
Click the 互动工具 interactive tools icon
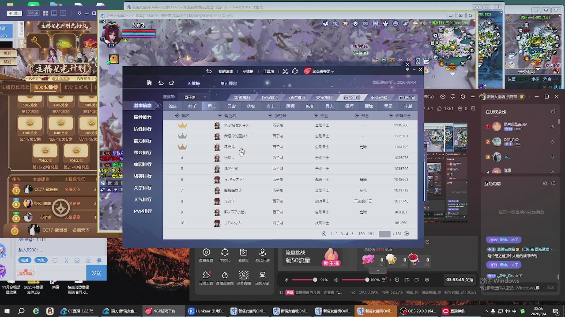[x=206, y=276]
